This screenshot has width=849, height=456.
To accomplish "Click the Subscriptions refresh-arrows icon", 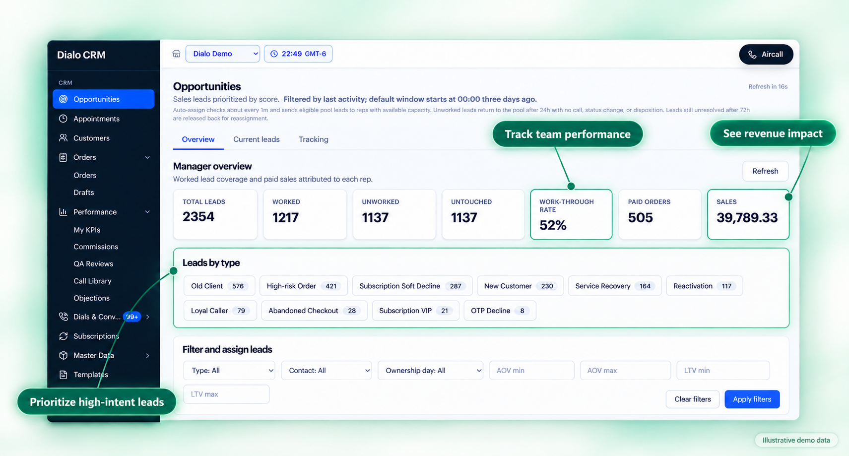I will tap(63, 336).
